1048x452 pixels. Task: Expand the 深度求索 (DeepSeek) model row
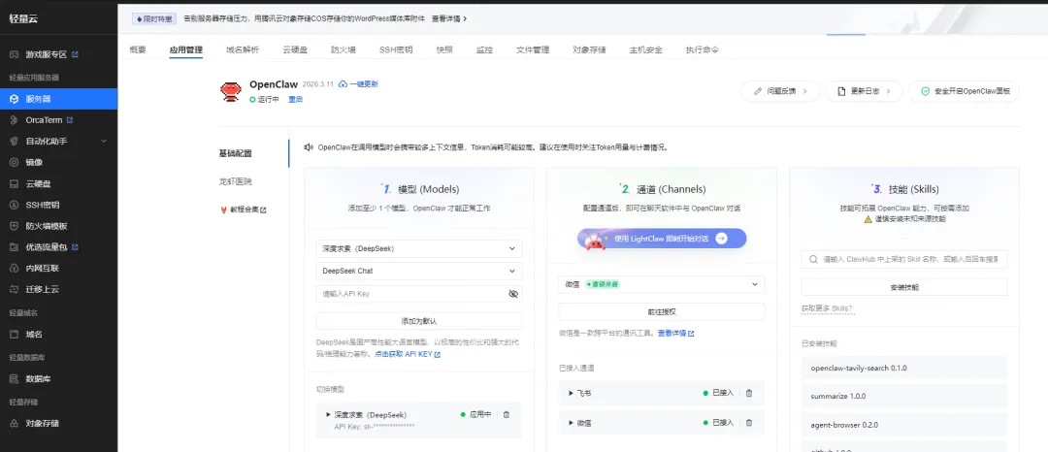328,414
